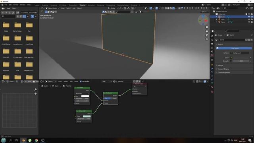Open the viewport Object menu
The height and width of the screenshot is (143, 254).
tap(79, 8)
